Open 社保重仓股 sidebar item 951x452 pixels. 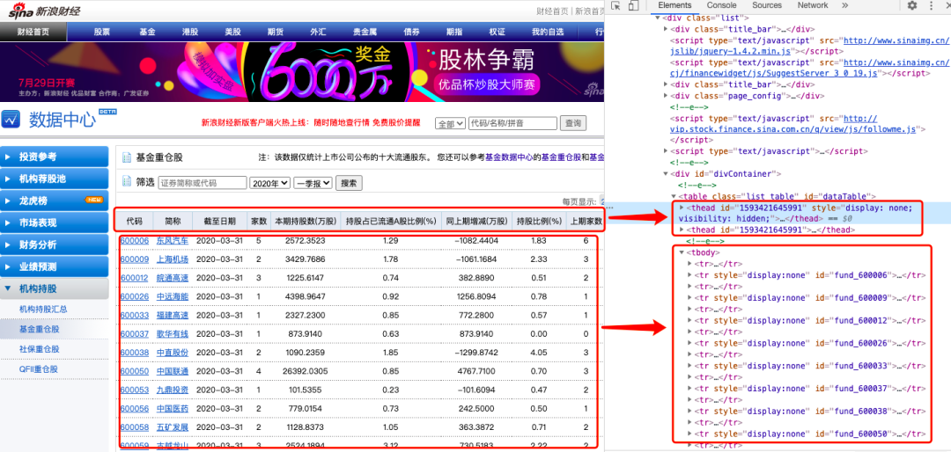[39, 349]
